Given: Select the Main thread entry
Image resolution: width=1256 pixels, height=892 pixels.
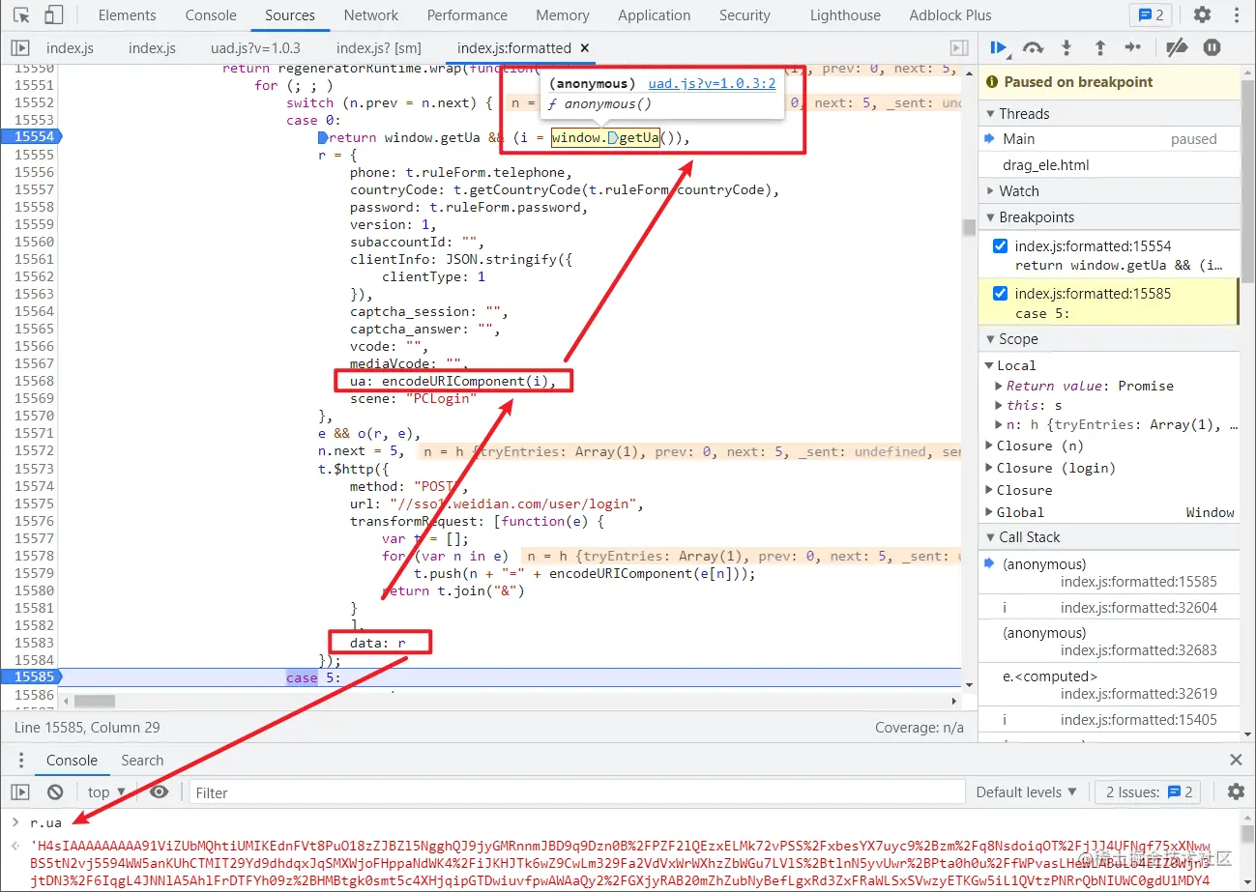Looking at the screenshot, I should (1110, 139).
